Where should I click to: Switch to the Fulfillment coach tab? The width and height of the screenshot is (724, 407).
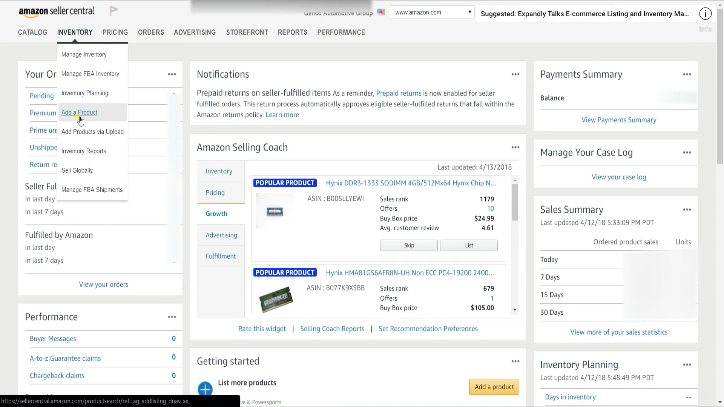[221, 256]
